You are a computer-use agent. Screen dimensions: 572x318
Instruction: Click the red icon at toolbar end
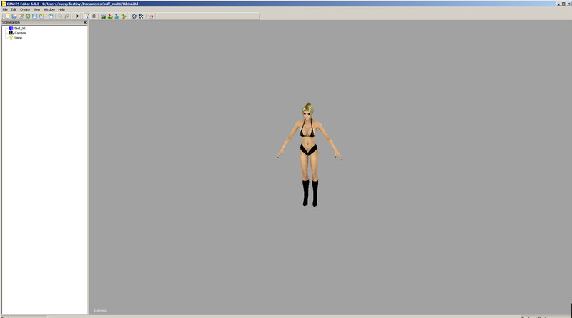[x=152, y=16]
